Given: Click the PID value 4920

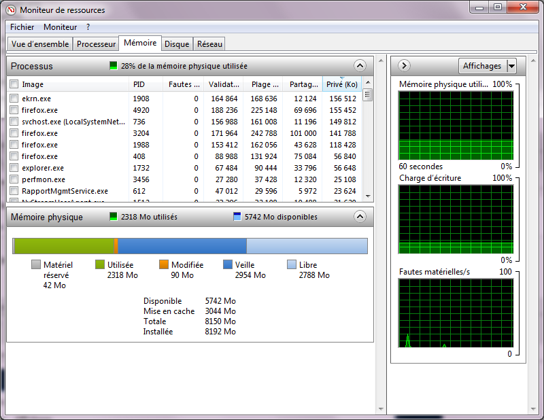Looking at the screenshot, I should (x=141, y=110).
